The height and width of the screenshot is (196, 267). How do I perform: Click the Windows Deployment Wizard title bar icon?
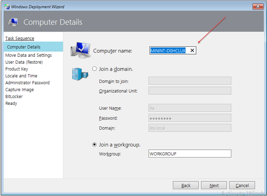coord(7,7)
